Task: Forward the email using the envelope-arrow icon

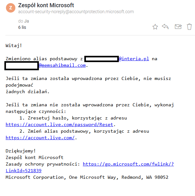Action: (x=178, y=27)
